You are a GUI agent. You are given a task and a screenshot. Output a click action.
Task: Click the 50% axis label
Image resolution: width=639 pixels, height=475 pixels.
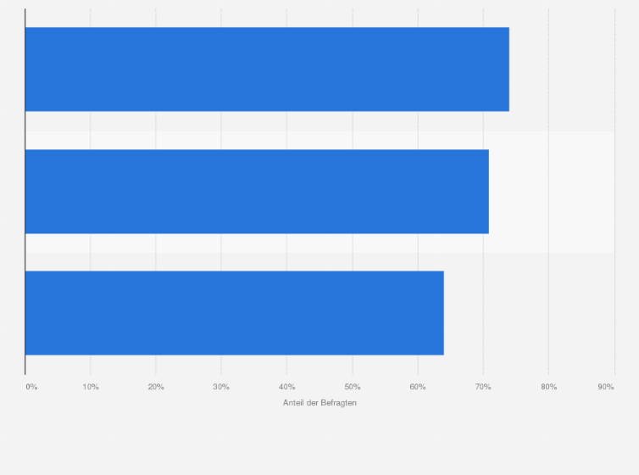click(x=353, y=387)
